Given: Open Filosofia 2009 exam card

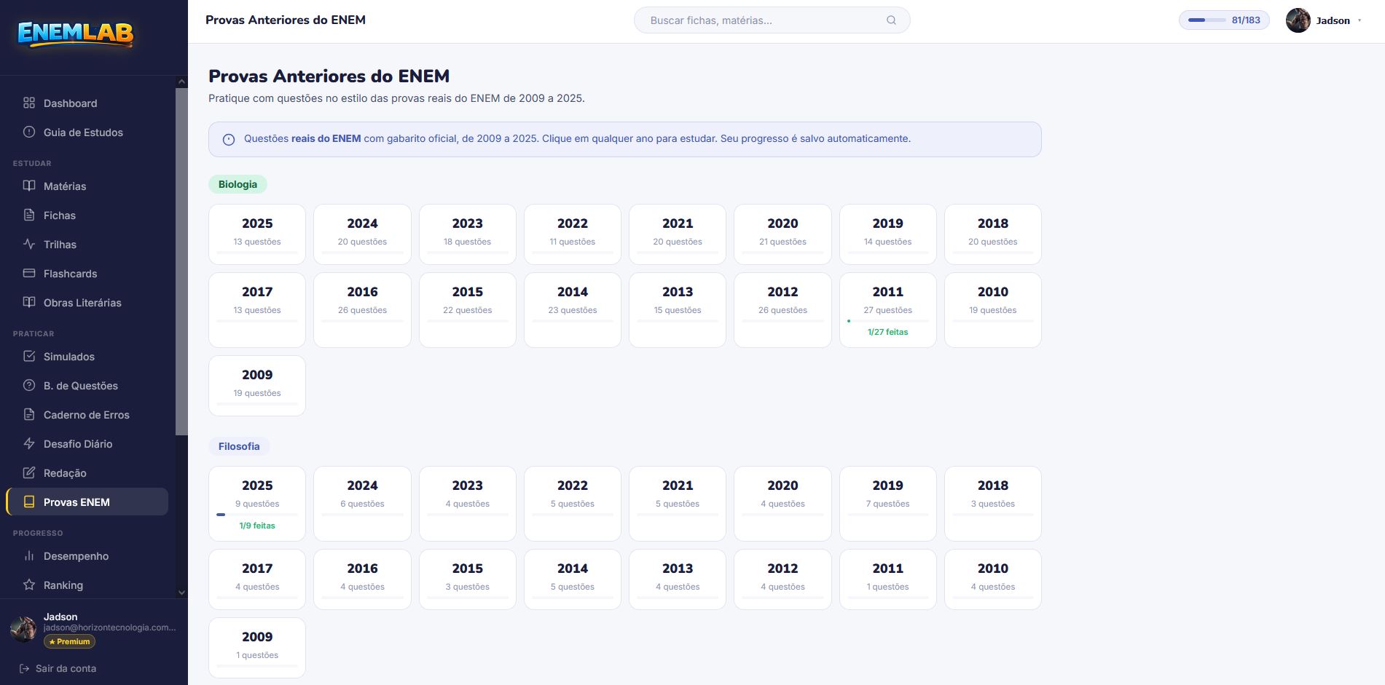Looking at the screenshot, I should coord(257,648).
